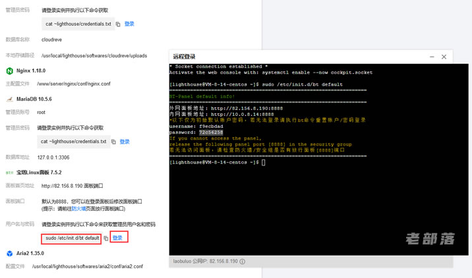Minimize the remote login window
The width and height of the screenshot is (472, 278).
tap(432, 57)
